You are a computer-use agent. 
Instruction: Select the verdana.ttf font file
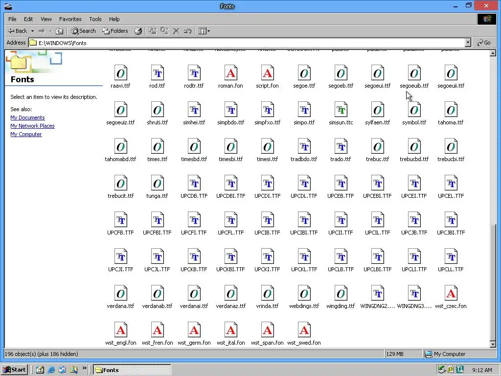point(120,297)
